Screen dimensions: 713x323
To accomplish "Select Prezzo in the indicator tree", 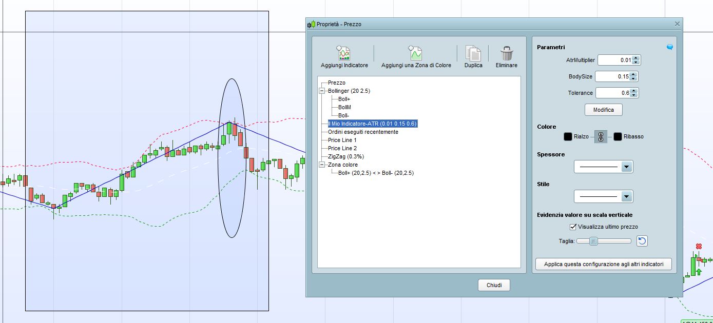I will coord(337,83).
